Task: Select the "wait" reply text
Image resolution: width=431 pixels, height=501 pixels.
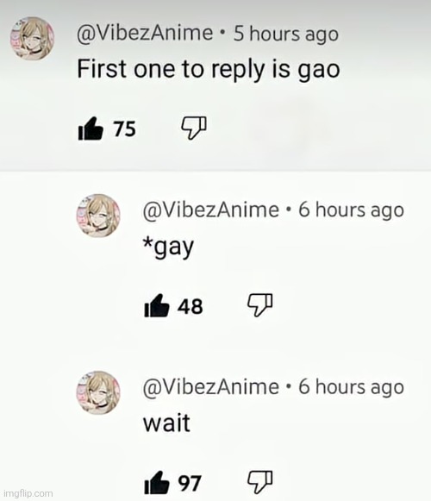Action: click(166, 423)
